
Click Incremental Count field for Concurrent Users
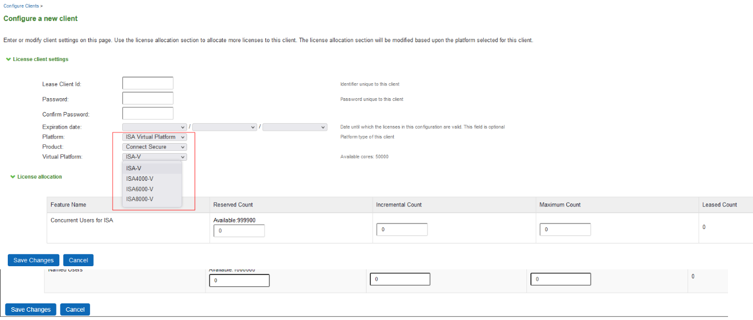coord(402,230)
